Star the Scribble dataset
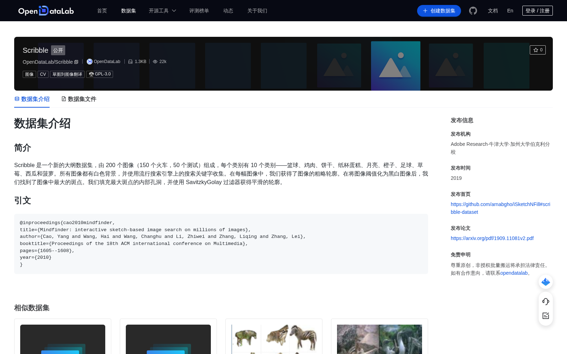This screenshot has height=354, width=567. [538, 50]
